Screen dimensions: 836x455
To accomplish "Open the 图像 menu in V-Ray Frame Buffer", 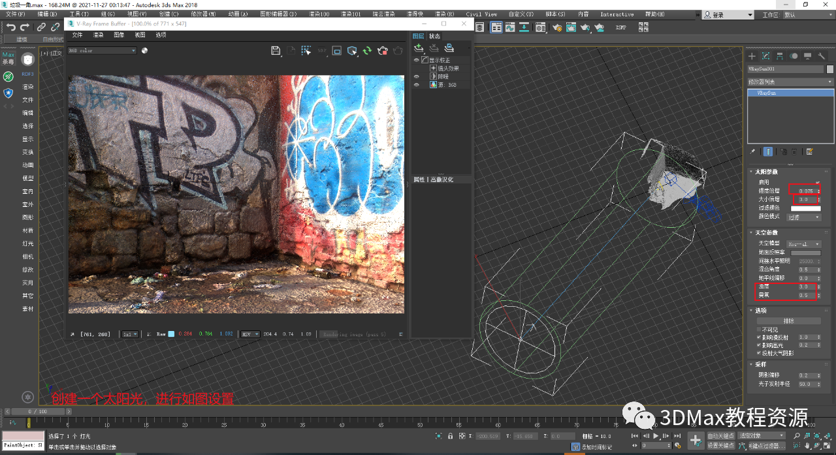I will pyautogui.click(x=119, y=35).
